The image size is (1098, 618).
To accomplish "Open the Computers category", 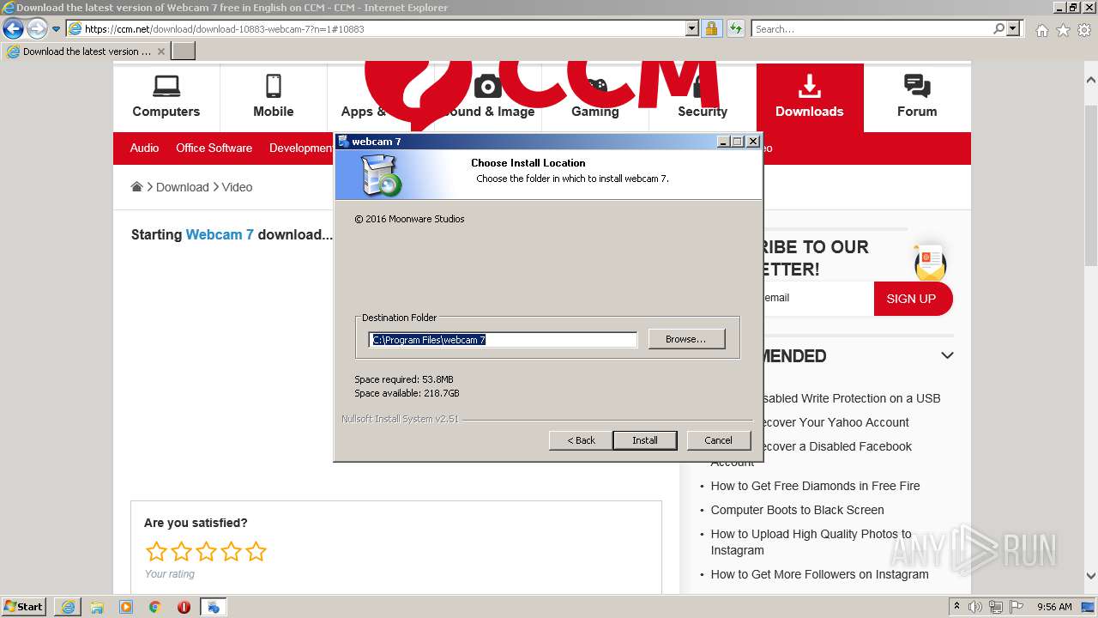I will point(166,97).
